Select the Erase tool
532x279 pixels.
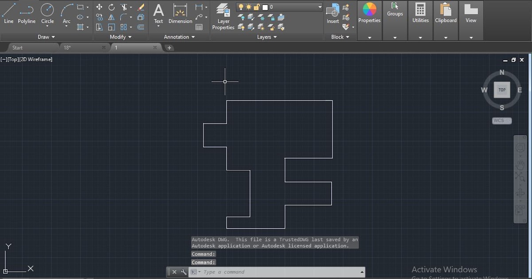141,7
